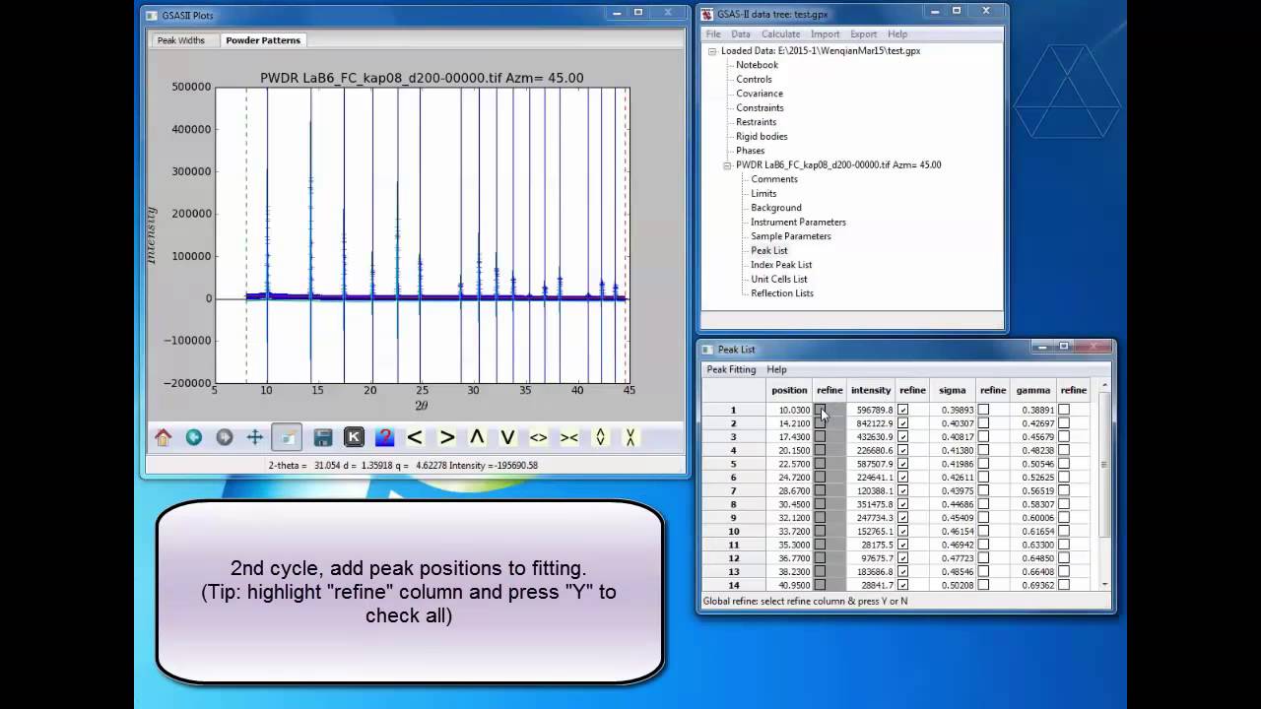Select Limits under the PWDR entry
This screenshot has height=709, width=1261.
[x=763, y=194]
